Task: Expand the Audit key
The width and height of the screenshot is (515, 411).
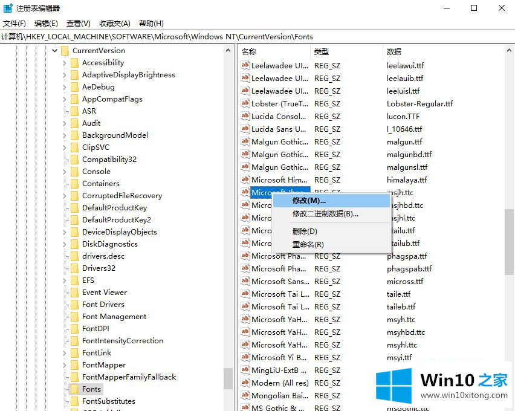Action: pos(65,123)
